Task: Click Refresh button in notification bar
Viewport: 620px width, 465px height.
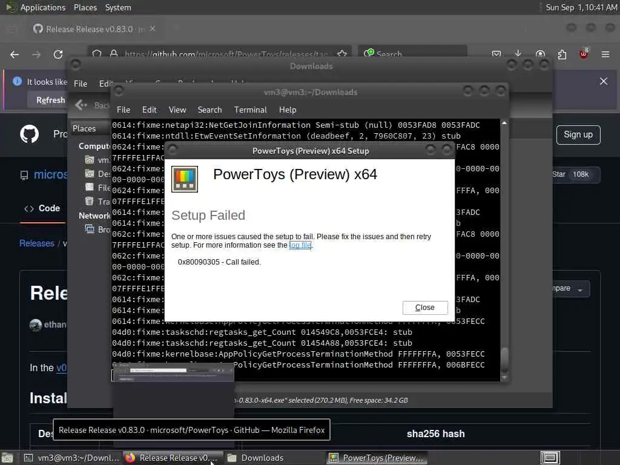Action: tap(51, 100)
